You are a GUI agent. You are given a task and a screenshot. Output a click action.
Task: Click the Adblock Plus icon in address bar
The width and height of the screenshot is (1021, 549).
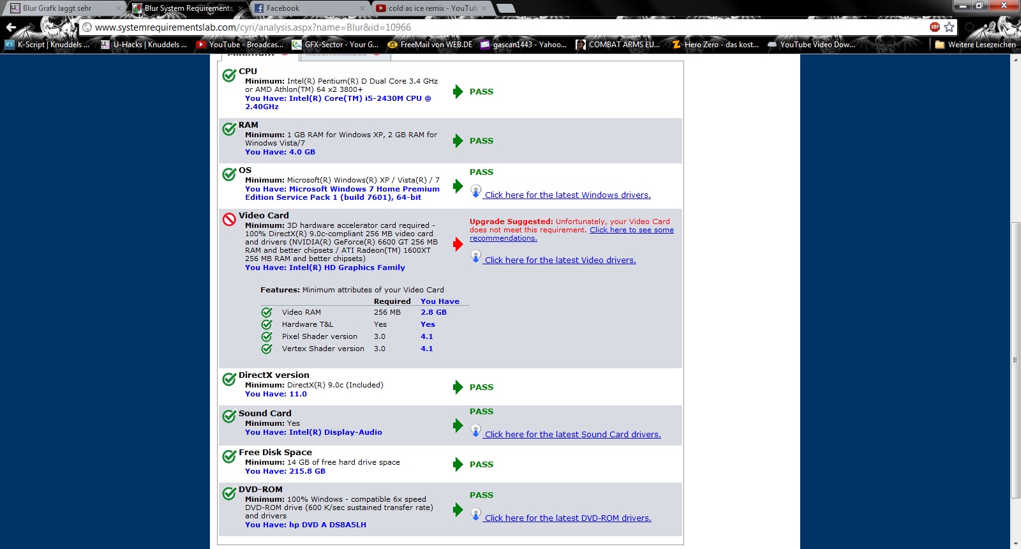click(x=935, y=27)
